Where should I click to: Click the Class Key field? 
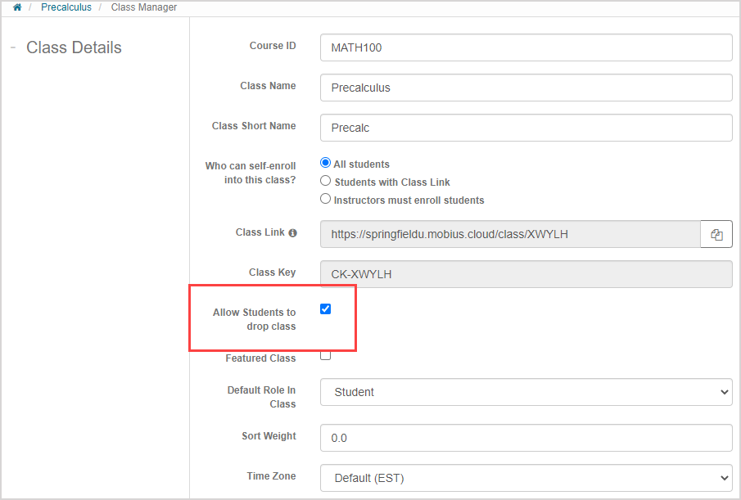(526, 274)
